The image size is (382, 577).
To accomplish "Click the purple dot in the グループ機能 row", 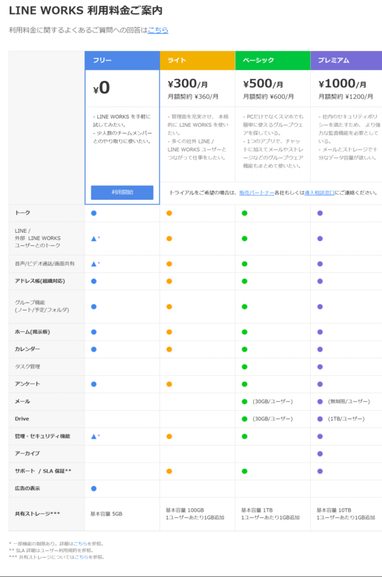I will pyautogui.click(x=320, y=307).
